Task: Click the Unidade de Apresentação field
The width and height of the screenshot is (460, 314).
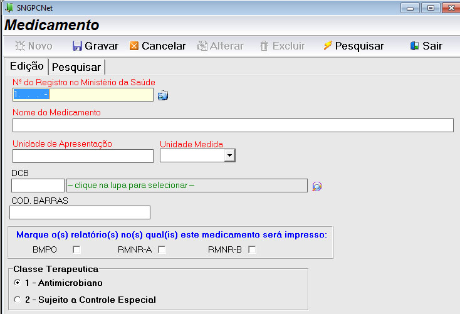Action: tap(83, 156)
